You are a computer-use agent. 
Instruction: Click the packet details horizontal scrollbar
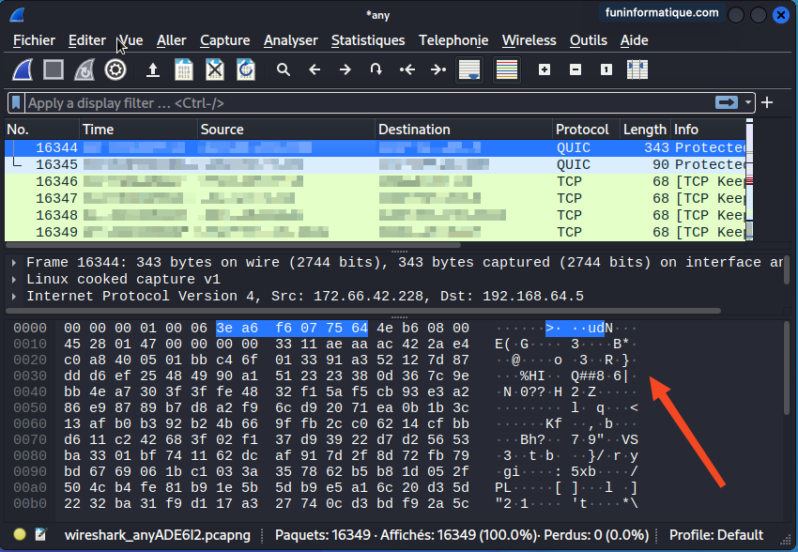coord(363,311)
